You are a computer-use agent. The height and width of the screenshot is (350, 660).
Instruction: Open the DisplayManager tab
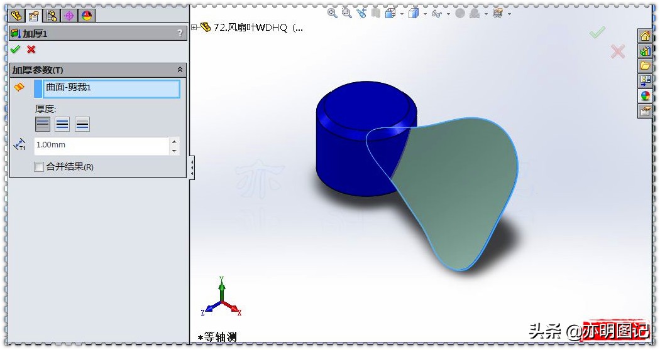87,16
